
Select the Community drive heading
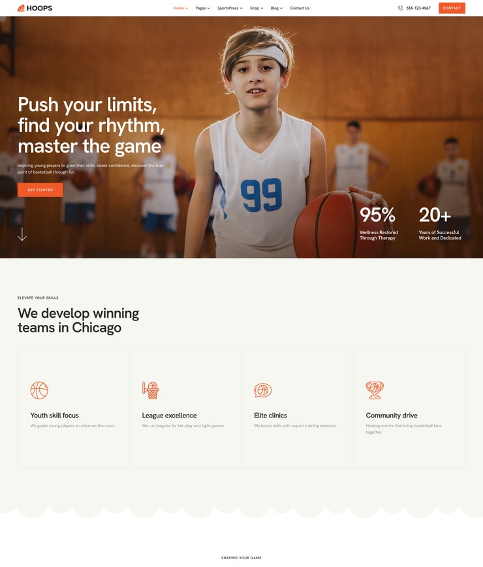pyautogui.click(x=392, y=416)
